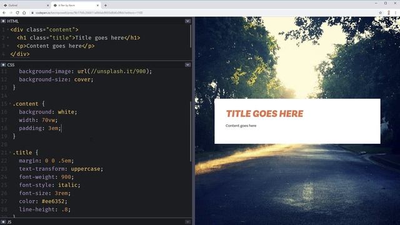Viewport: 400px width, 225px height.
Task: Switch to the first browser tab
Action: point(26,5)
